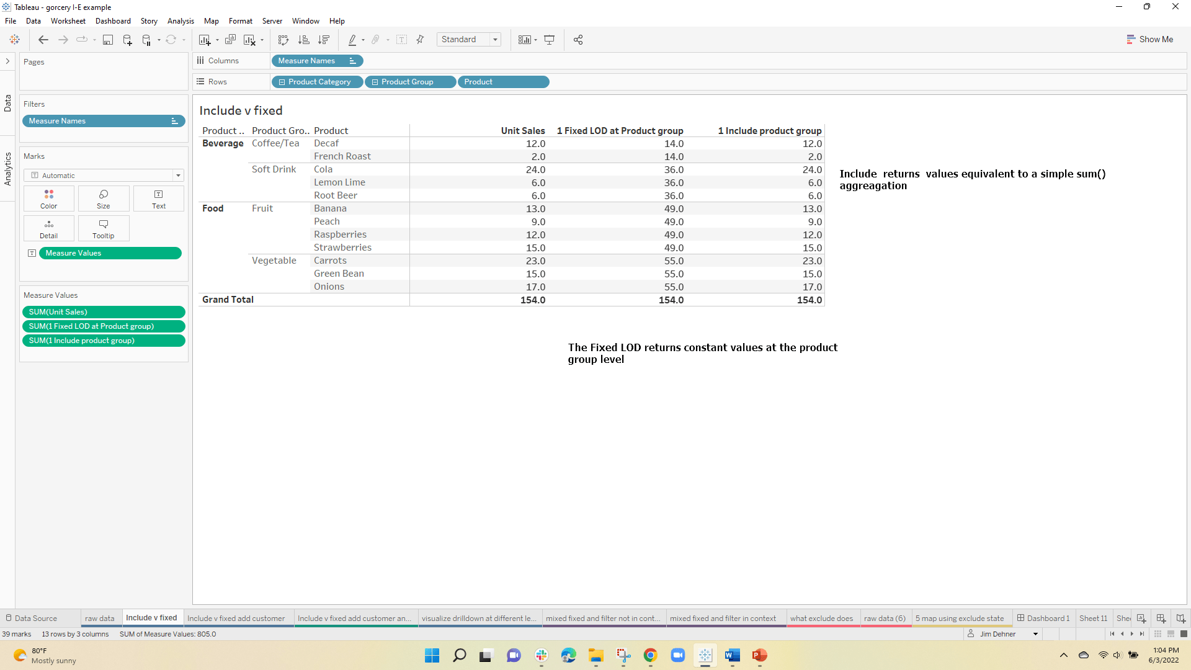
Task: Swap rows and columns
Action: coord(283,40)
